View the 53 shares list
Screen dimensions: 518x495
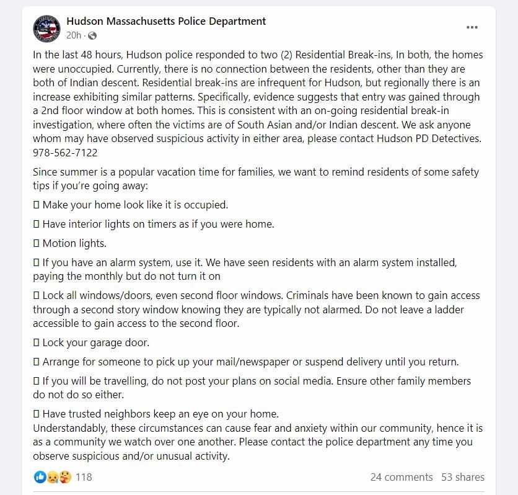(463, 477)
